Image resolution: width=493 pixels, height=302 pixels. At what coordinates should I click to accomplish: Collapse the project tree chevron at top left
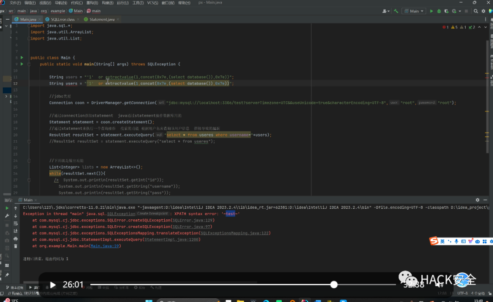(6, 26)
